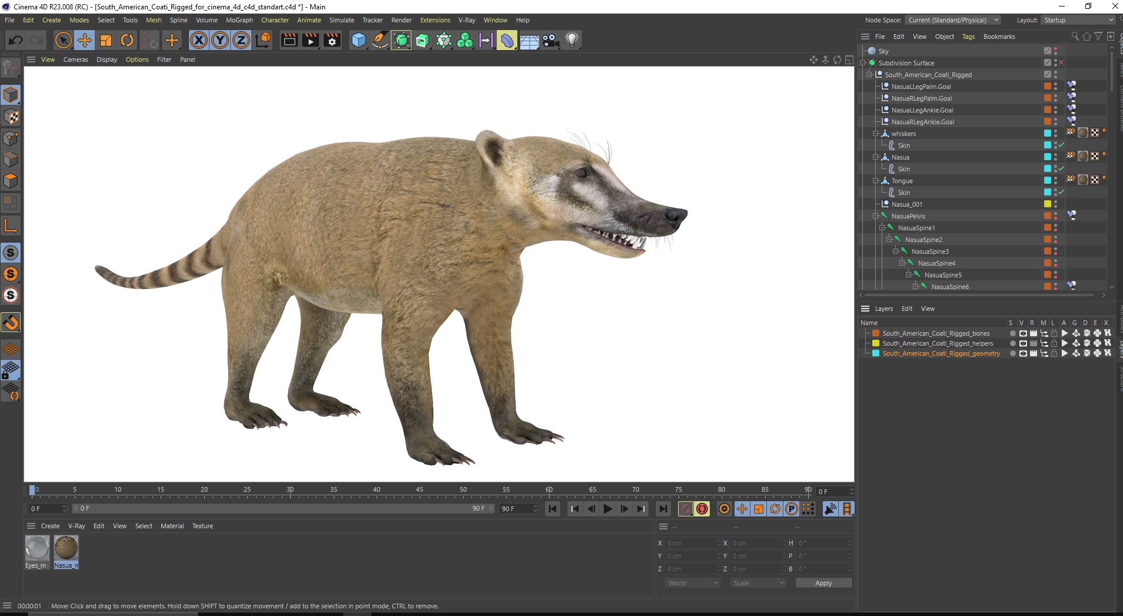Toggle Autokeying button

(x=702, y=509)
